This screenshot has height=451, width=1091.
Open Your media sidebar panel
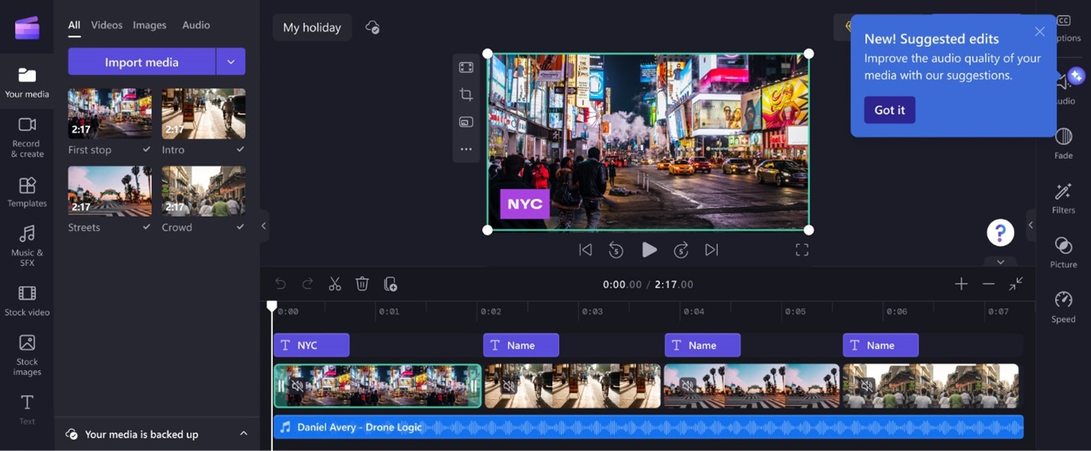[x=27, y=82]
